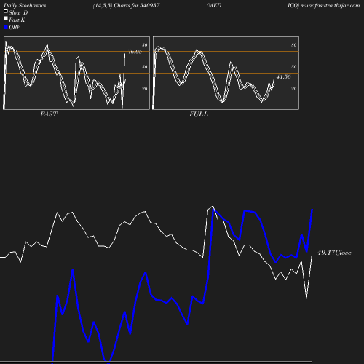Select the 'Fast K' legend label

tap(17, 20)
